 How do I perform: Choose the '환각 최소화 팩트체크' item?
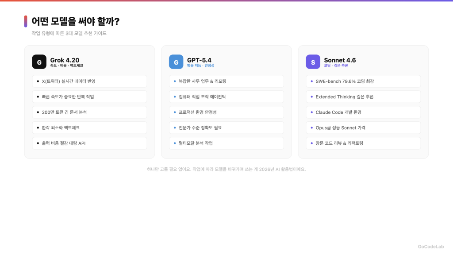coord(89,128)
